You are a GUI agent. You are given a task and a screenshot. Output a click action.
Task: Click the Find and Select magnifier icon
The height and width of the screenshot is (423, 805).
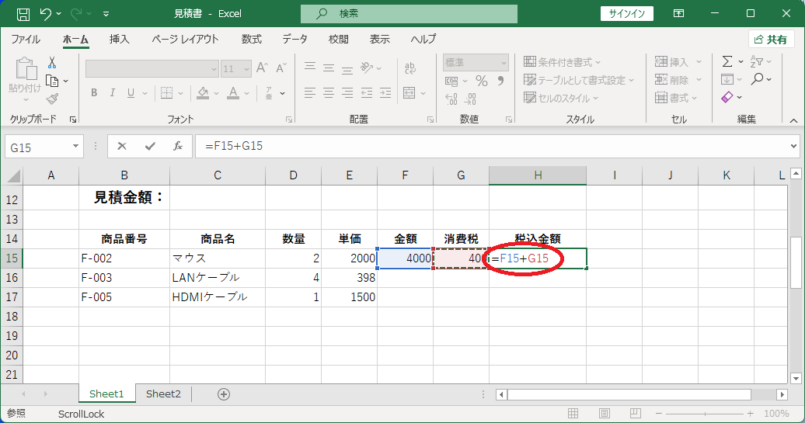click(x=757, y=79)
